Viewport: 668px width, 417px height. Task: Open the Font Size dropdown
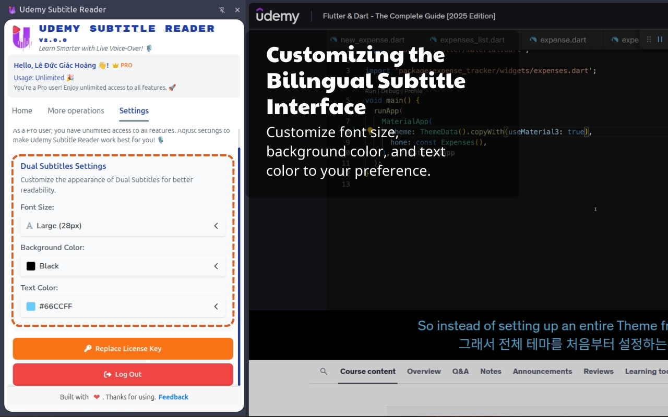pyautogui.click(x=123, y=226)
